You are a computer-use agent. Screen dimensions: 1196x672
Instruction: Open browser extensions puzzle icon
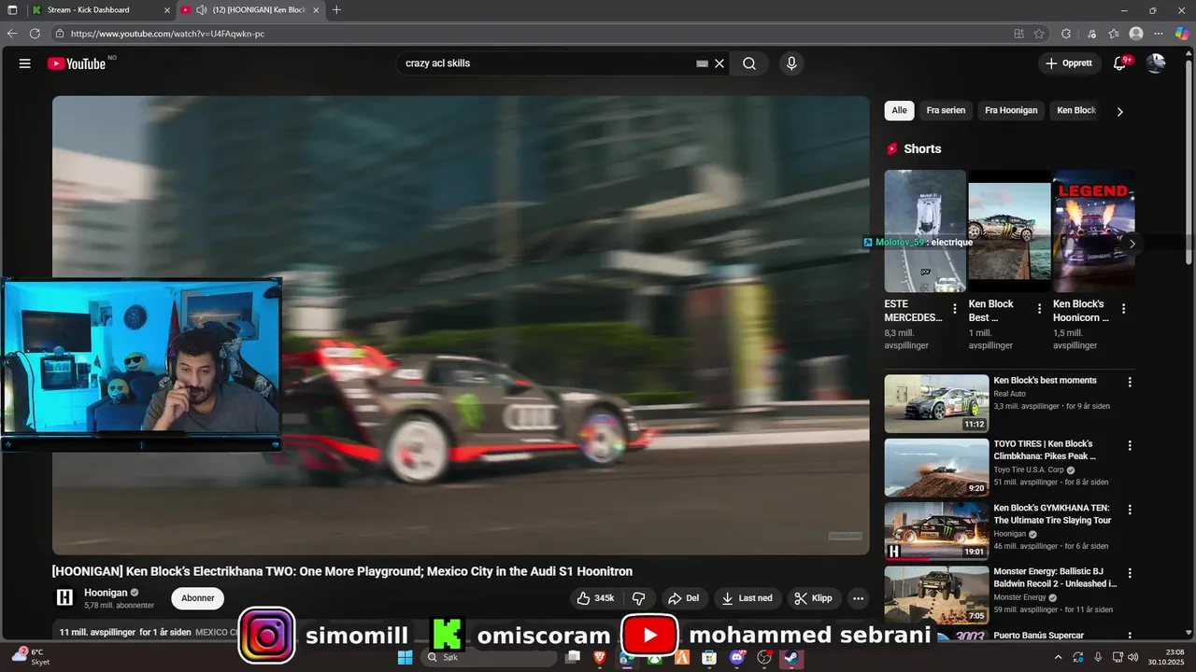1066,34
